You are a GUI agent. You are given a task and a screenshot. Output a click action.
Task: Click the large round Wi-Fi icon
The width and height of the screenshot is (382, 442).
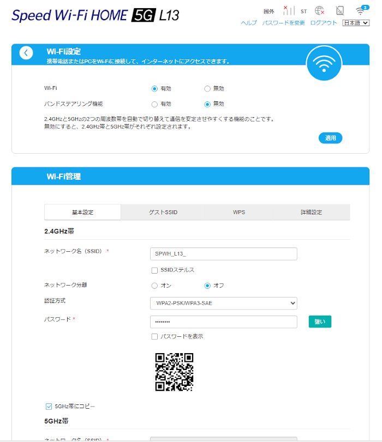coord(325,63)
